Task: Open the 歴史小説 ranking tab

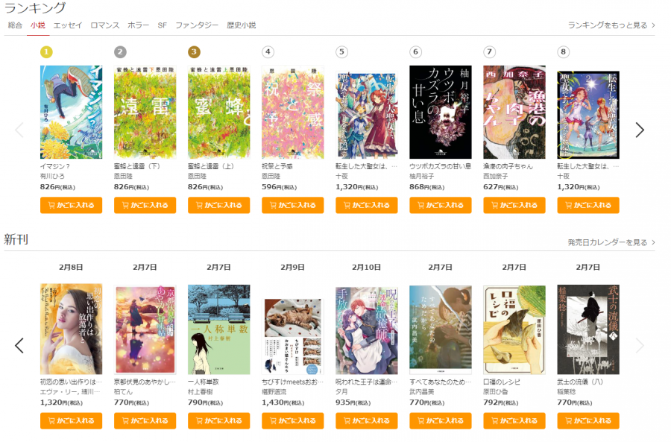Action: (x=242, y=25)
